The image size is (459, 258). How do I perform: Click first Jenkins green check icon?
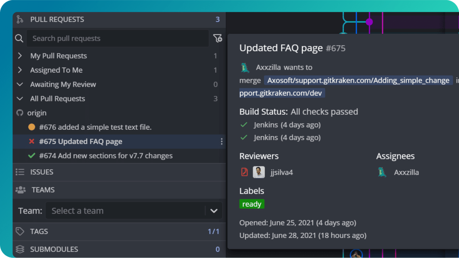pyautogui.click(x=244, y=125)
